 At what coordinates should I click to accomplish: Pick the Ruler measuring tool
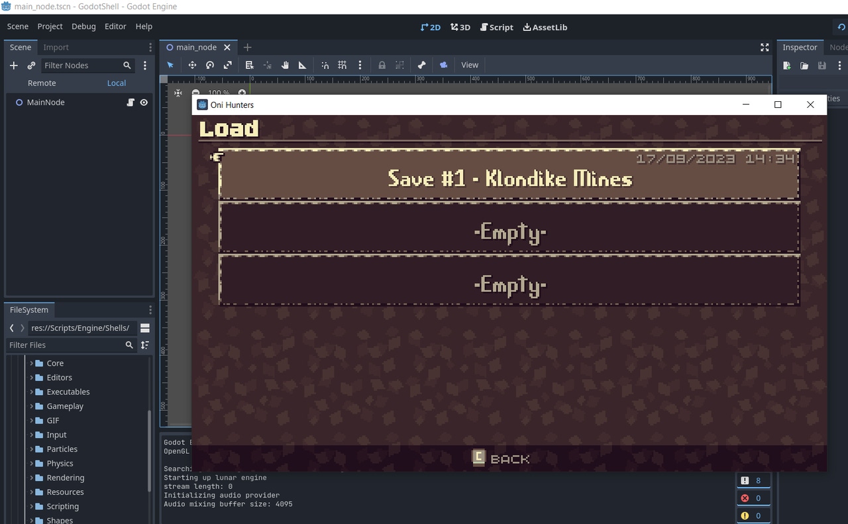(303, 65)
